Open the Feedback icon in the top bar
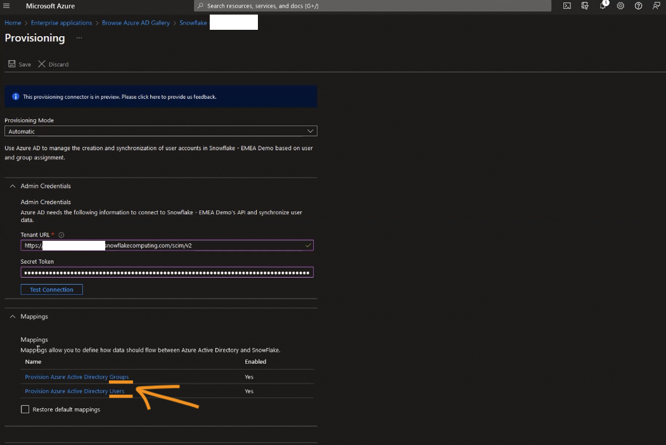 [656, 6]
